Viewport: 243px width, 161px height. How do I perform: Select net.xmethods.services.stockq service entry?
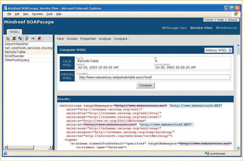[x=28, y=48]
